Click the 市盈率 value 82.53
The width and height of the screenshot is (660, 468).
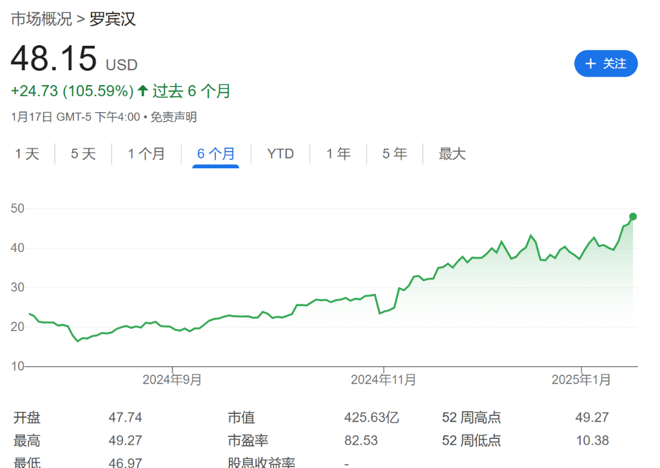click(361, 441)
